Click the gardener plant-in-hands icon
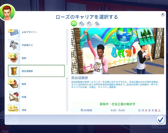168x133 pixels. click(14, 58)
